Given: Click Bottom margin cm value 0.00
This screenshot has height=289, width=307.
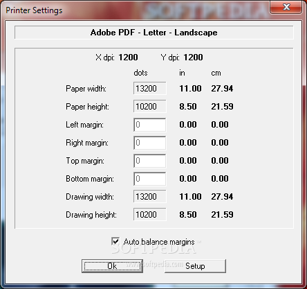Looking at the screenshot, I should pyautogui.click(x=220, y=179).
